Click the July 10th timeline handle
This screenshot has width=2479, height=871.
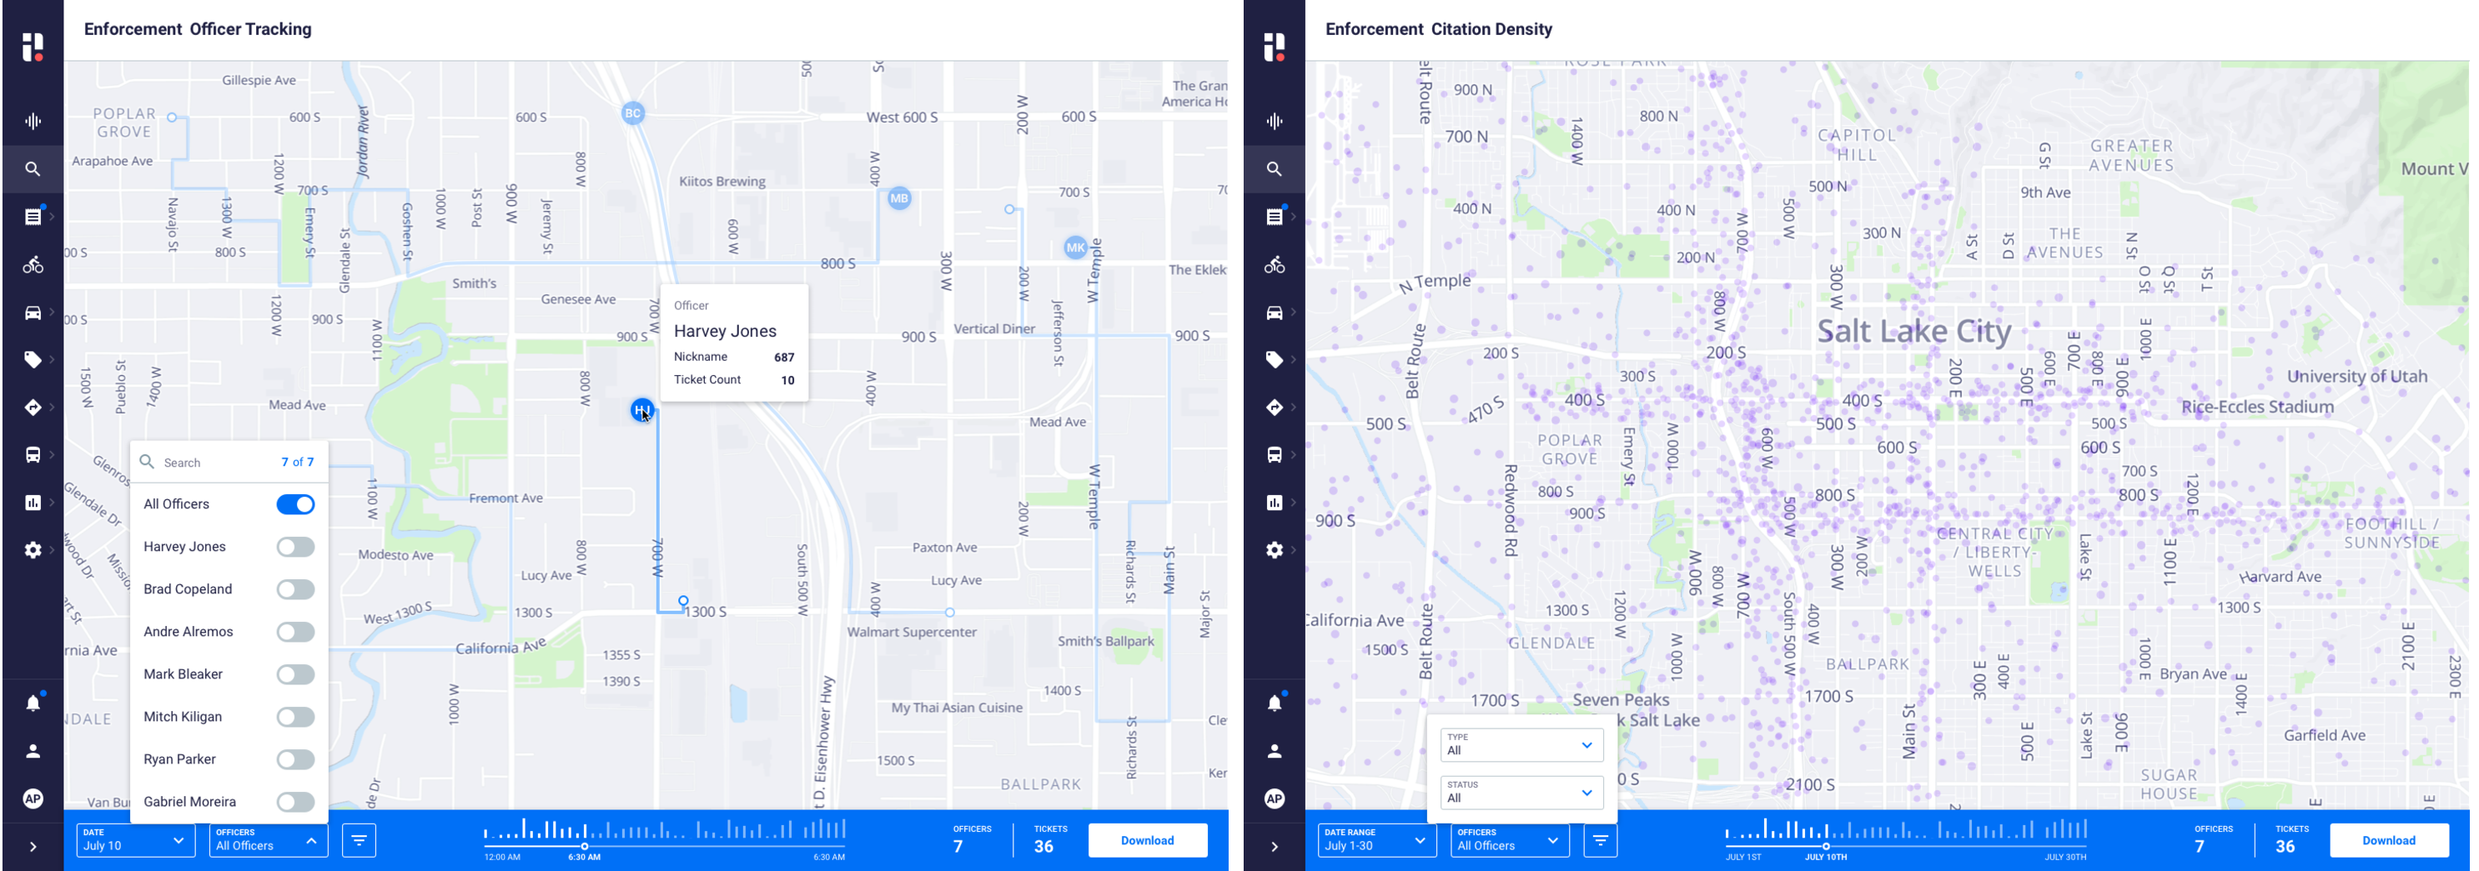[x=1826, y=846]
